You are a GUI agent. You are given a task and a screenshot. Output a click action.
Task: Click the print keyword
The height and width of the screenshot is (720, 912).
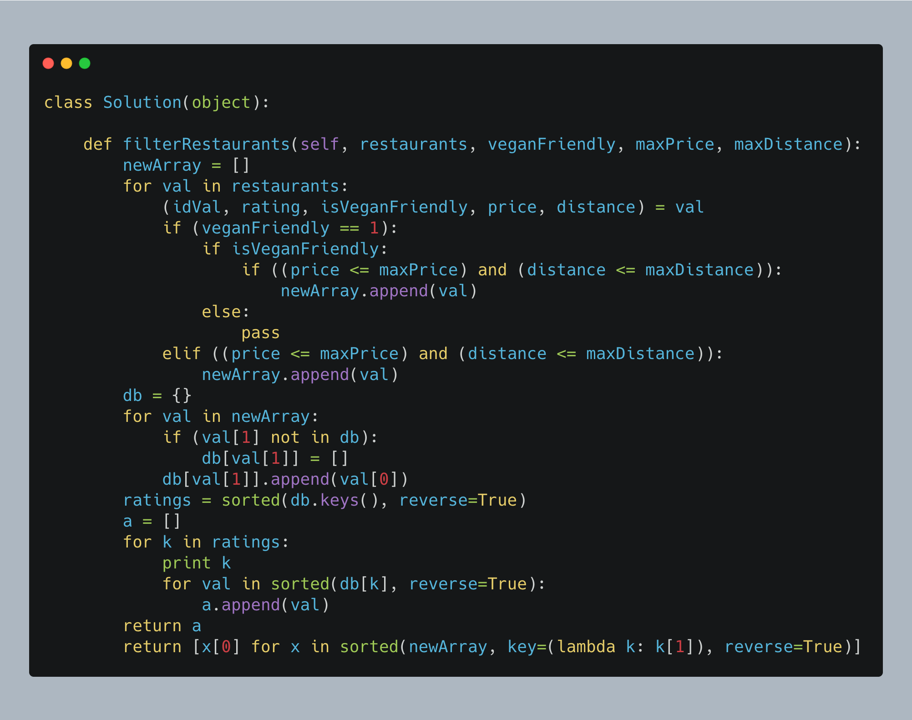click(x=187, y=563)
